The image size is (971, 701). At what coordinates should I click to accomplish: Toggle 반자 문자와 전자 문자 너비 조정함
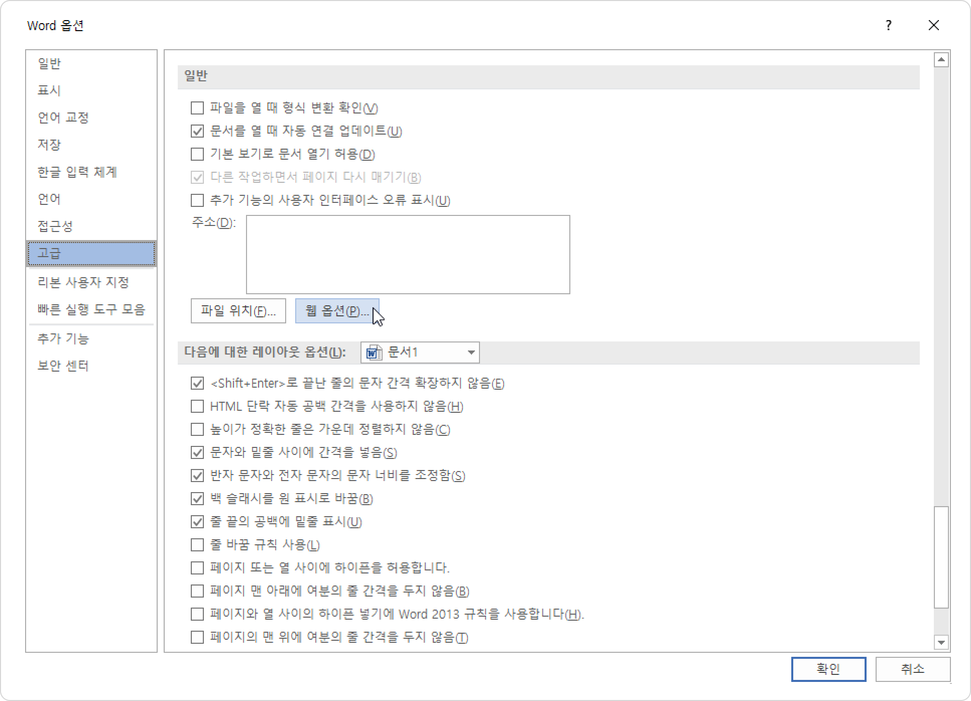(x=197, y=476)
